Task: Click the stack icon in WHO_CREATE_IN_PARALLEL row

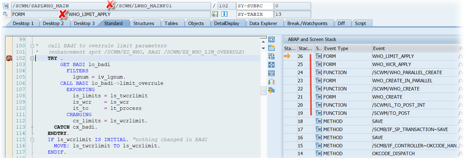Action: pos(318,80)
